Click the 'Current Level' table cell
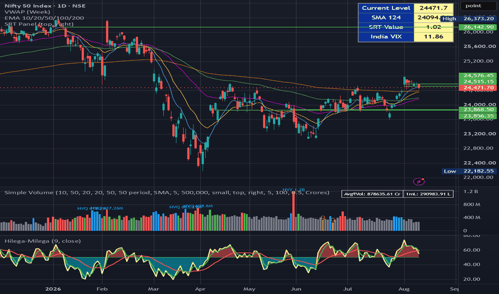 (x=386, y=8)
